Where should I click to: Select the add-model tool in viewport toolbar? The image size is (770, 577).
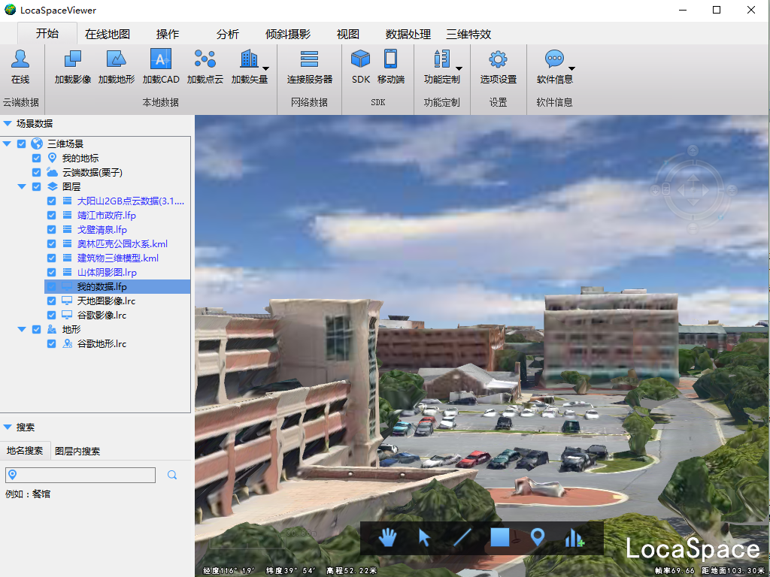[x=574, y=538]
